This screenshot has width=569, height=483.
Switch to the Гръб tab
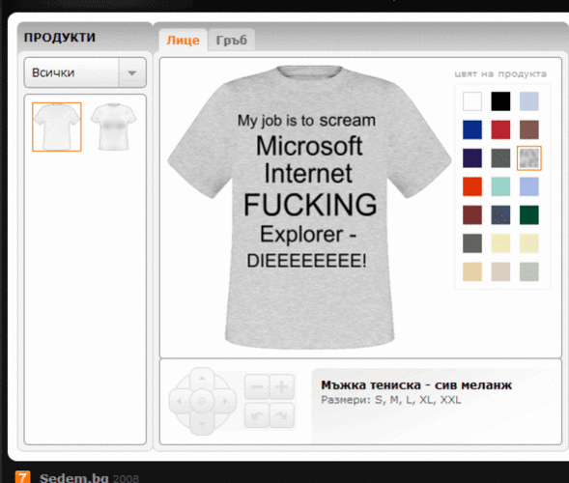tap(232, 40)
